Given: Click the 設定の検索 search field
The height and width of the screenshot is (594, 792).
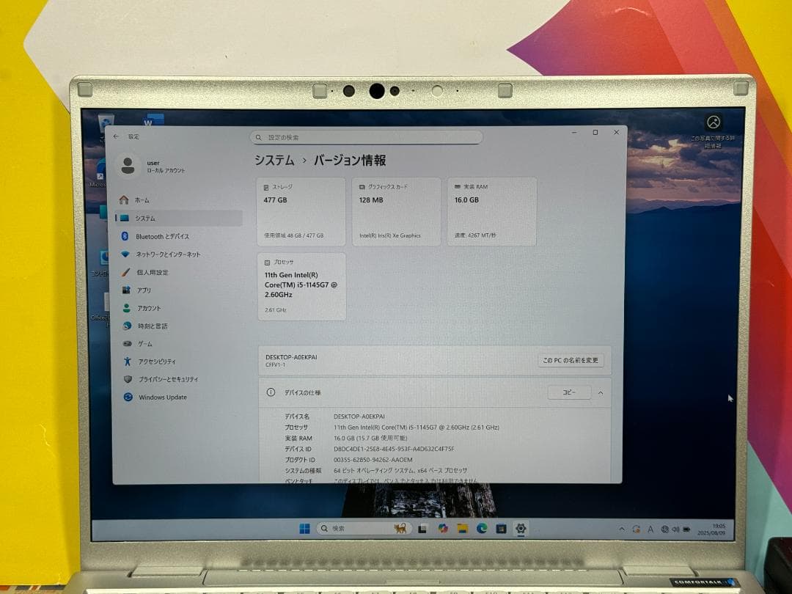Looking at the screenshot, I should (x=367, y=137).
